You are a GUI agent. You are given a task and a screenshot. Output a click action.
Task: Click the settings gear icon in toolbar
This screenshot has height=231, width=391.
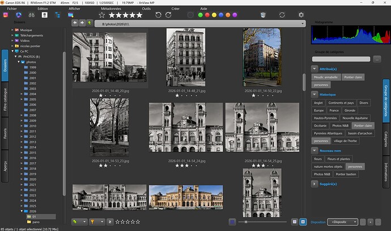click(301, 15)
